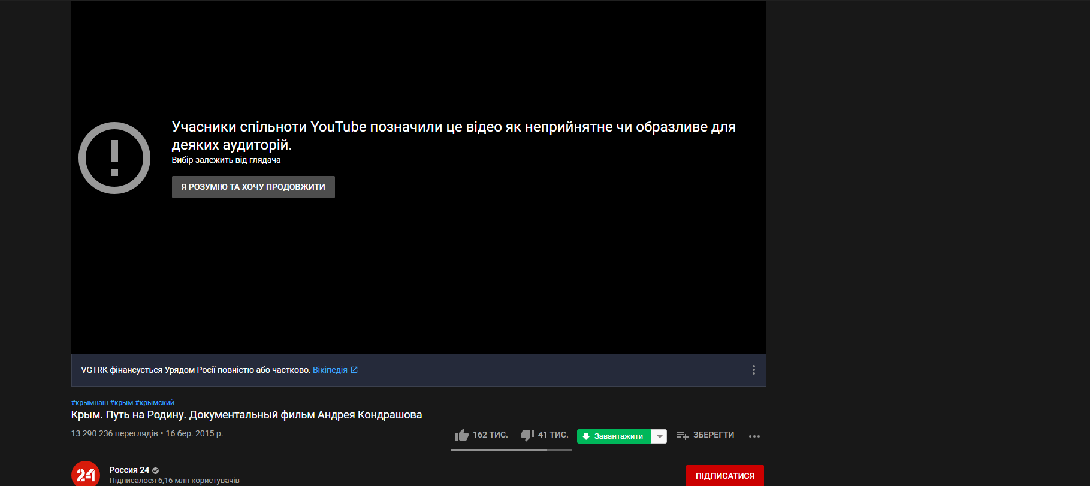The width and height of the screenshot is (1090, 486).
Task: Click the green Завантажити download button
Action: pyautogui.click(x=614, y=436)
